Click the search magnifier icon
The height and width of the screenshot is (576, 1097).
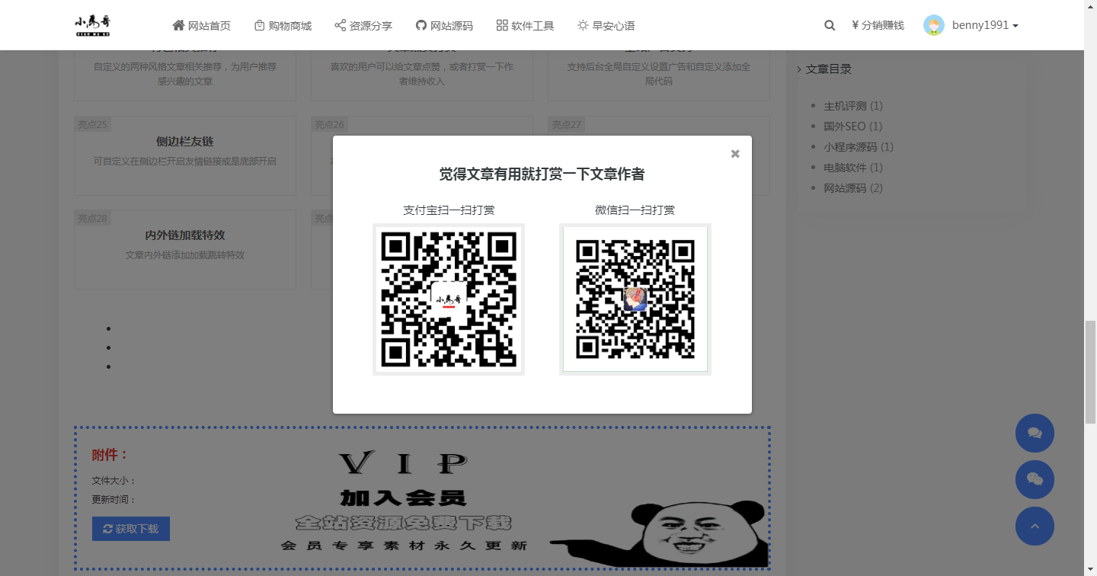click(830, 25)
